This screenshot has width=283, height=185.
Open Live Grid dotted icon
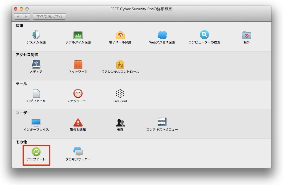coord(120,93)
